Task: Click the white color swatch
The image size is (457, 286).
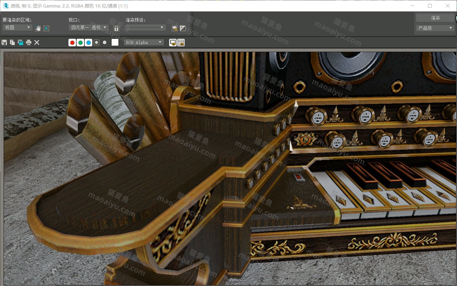Action: click(x=115, y=42)
